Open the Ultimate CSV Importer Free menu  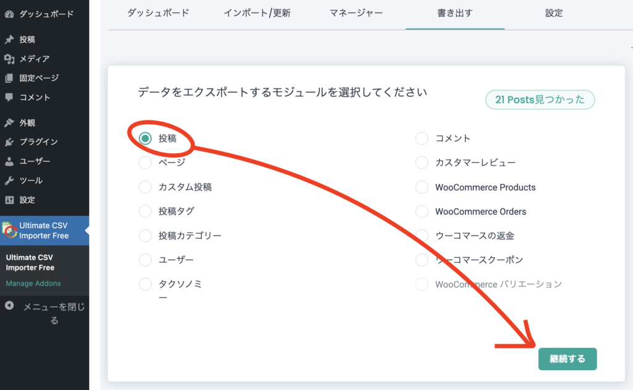coord(45,231)
